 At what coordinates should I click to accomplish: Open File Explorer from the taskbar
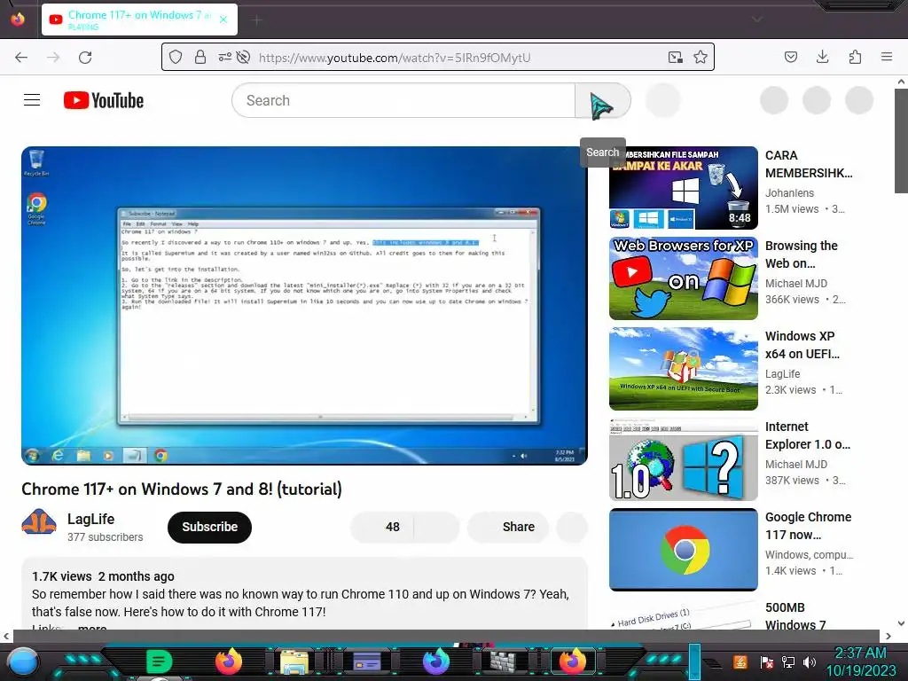[294, 661]
